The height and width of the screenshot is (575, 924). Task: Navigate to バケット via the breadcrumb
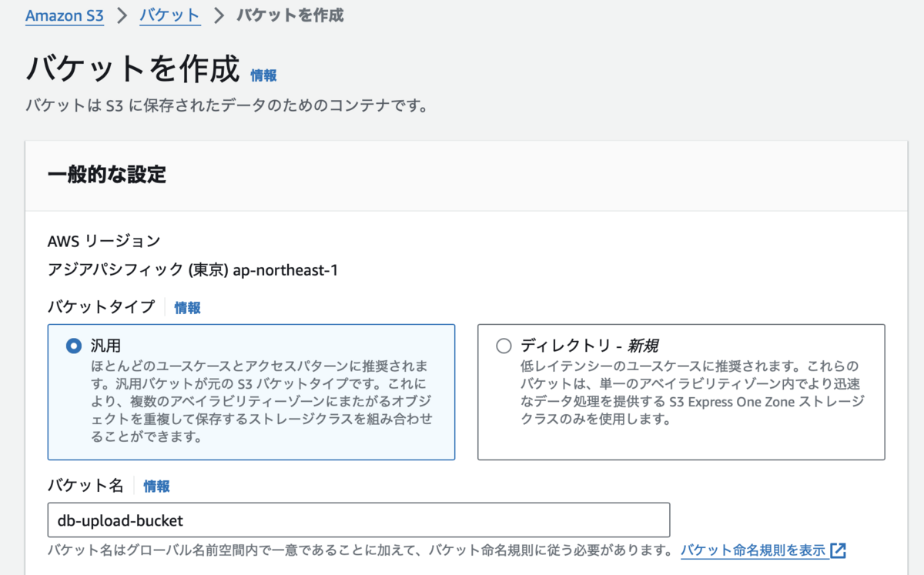169,15
